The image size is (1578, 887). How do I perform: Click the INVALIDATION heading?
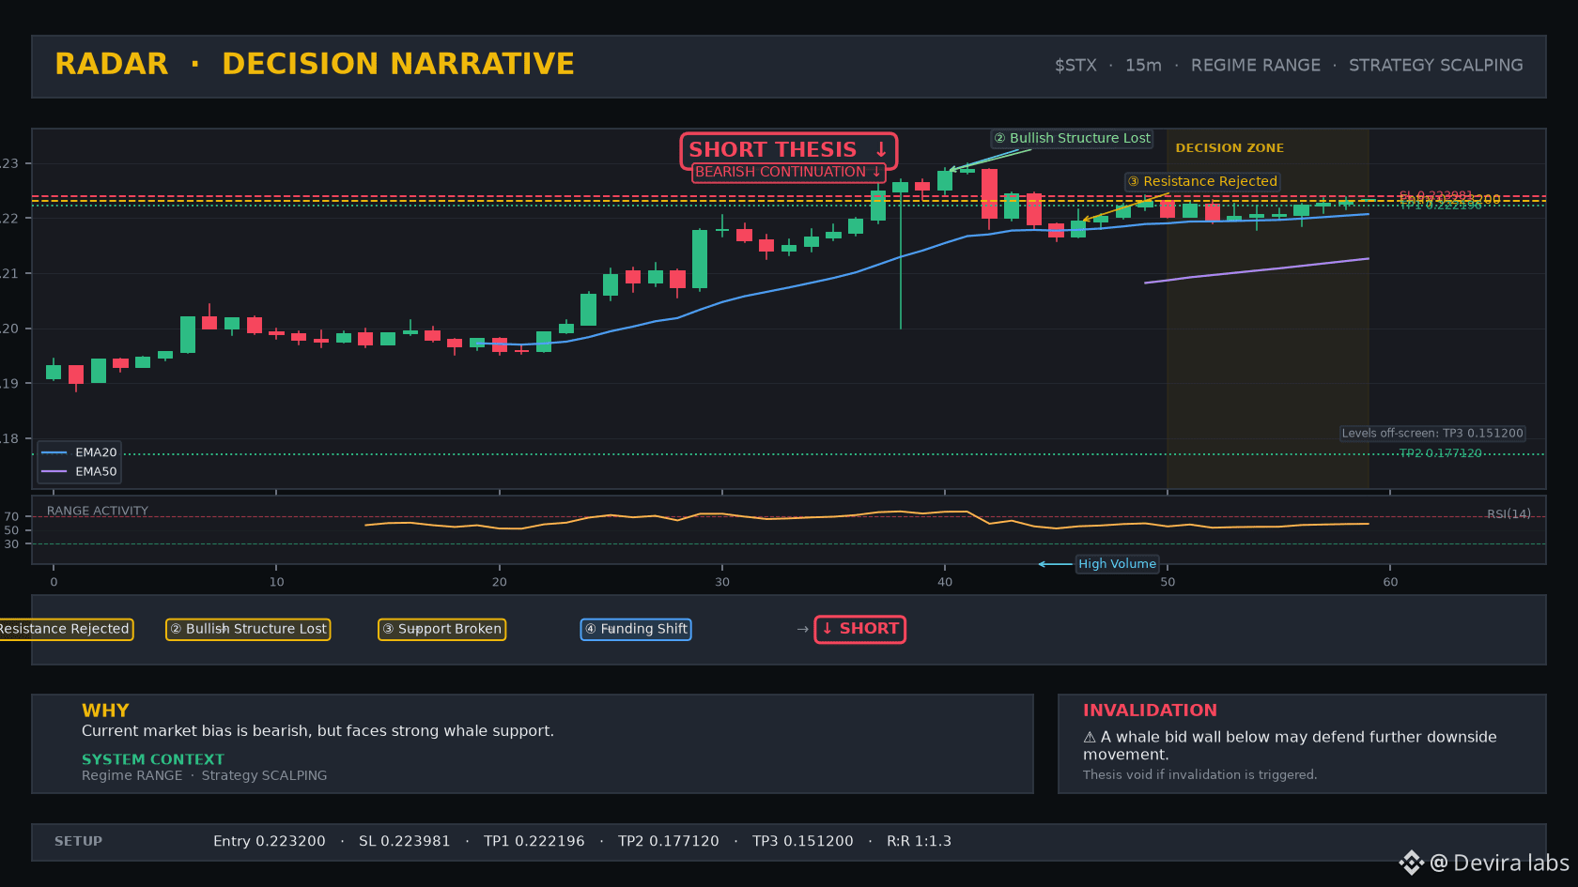[x=1150, y=711]
